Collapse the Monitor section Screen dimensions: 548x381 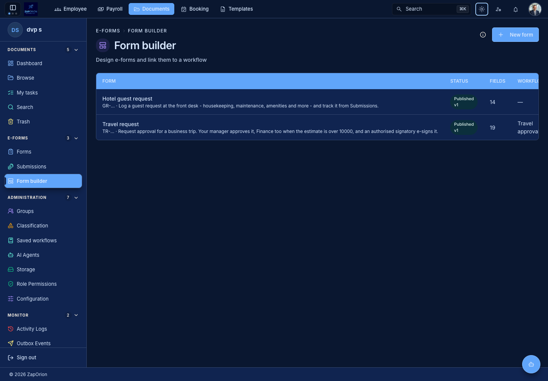pyautogui.click(x=76, y=315)
